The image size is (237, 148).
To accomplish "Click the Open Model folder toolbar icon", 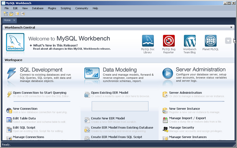I will pyautogui.click(x=11, y=14).
